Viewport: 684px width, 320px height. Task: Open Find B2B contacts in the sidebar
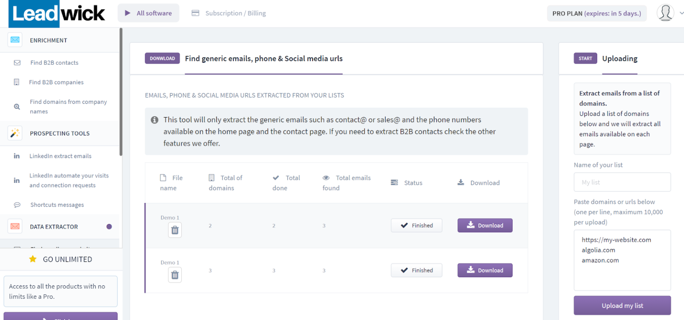(54, 63)
